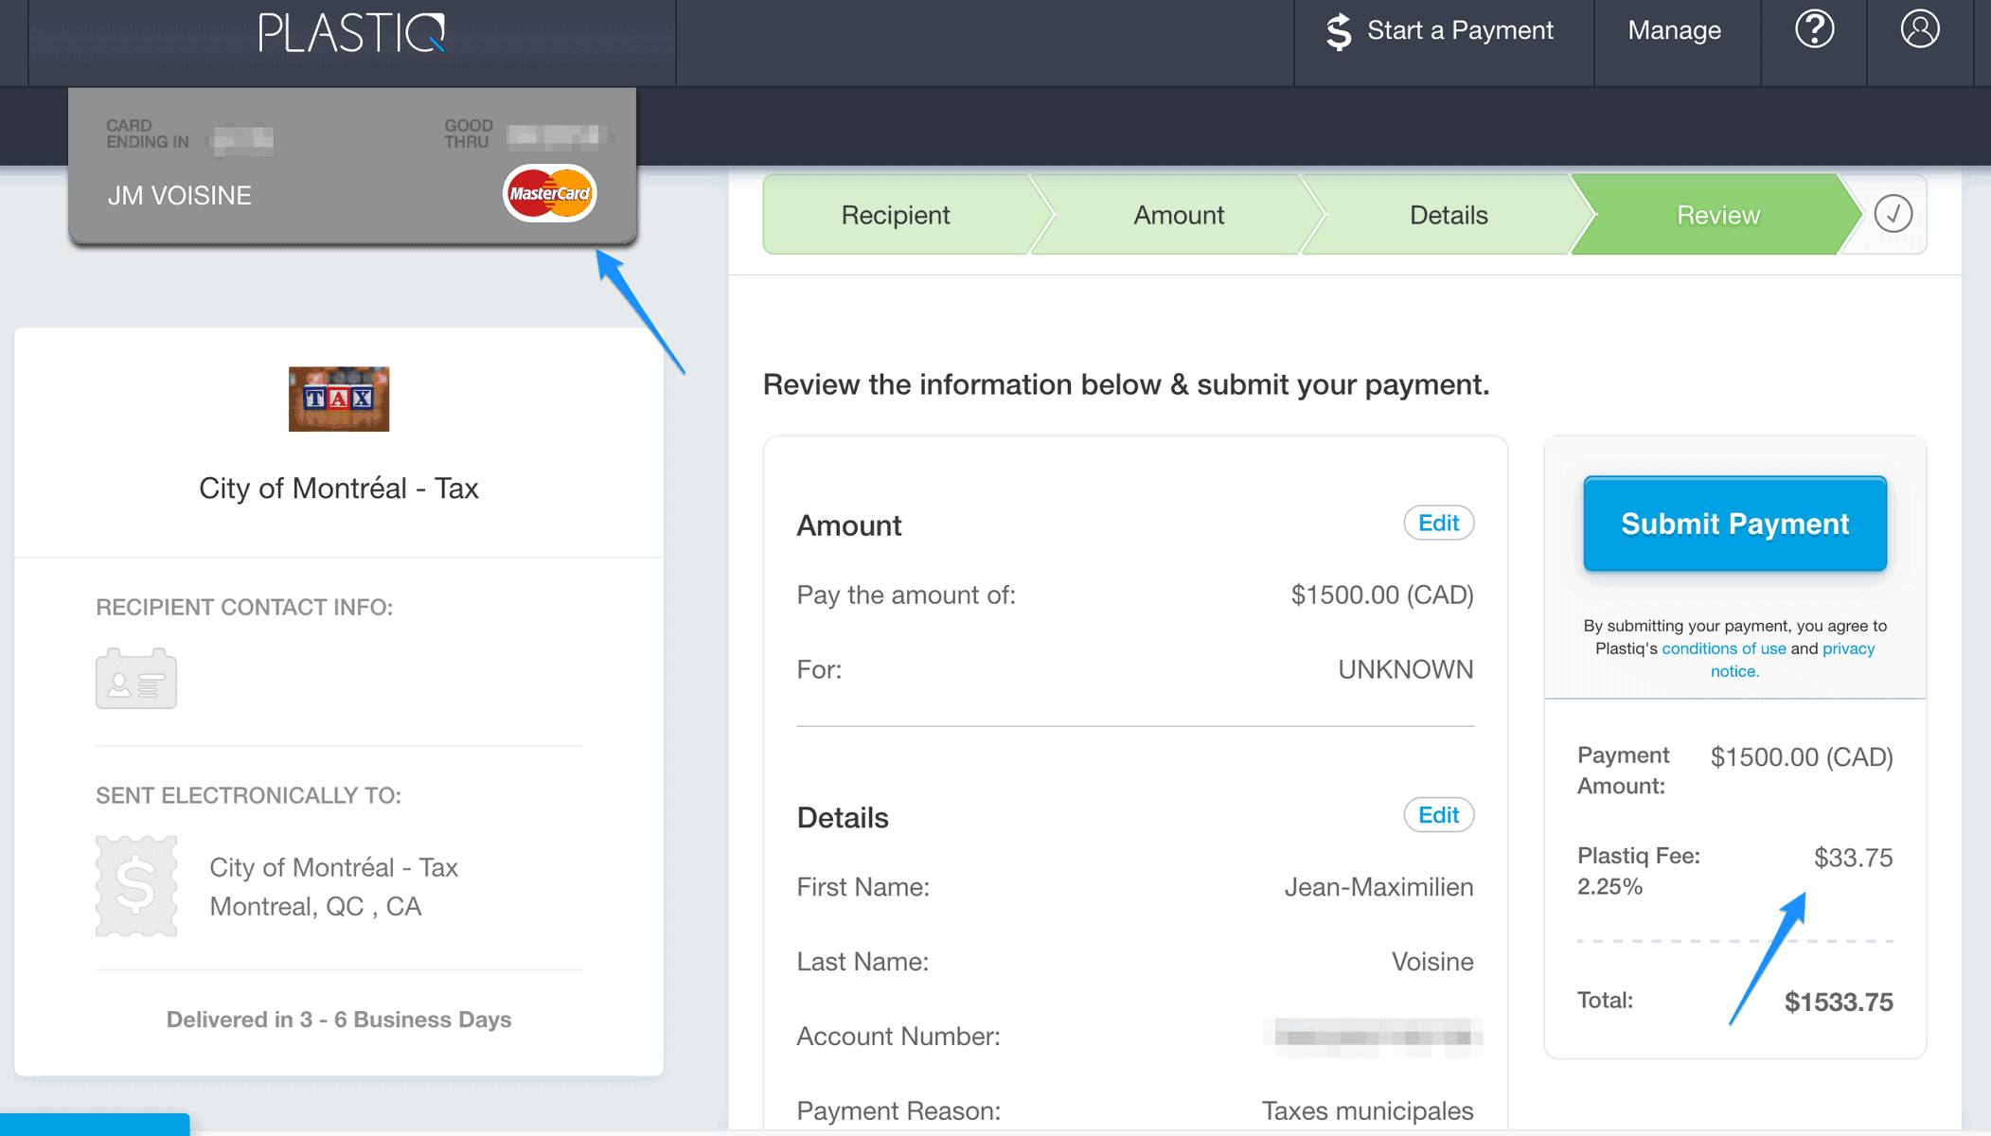
Task: Edit the Details section
Action: tap(1437, 815)
